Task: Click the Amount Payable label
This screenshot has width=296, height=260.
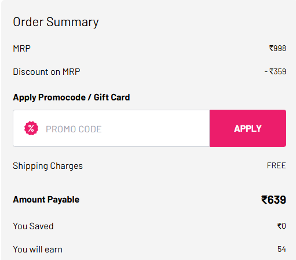Action: 46,200
